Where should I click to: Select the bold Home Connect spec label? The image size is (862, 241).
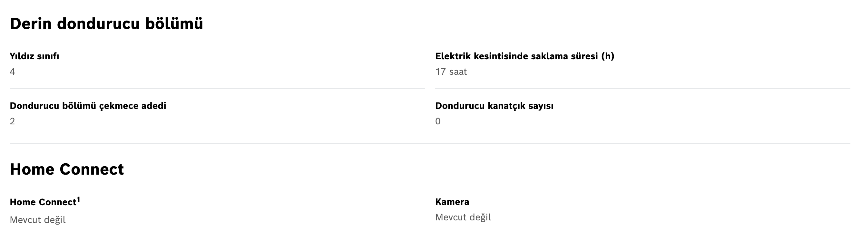[x=43, y=202]
